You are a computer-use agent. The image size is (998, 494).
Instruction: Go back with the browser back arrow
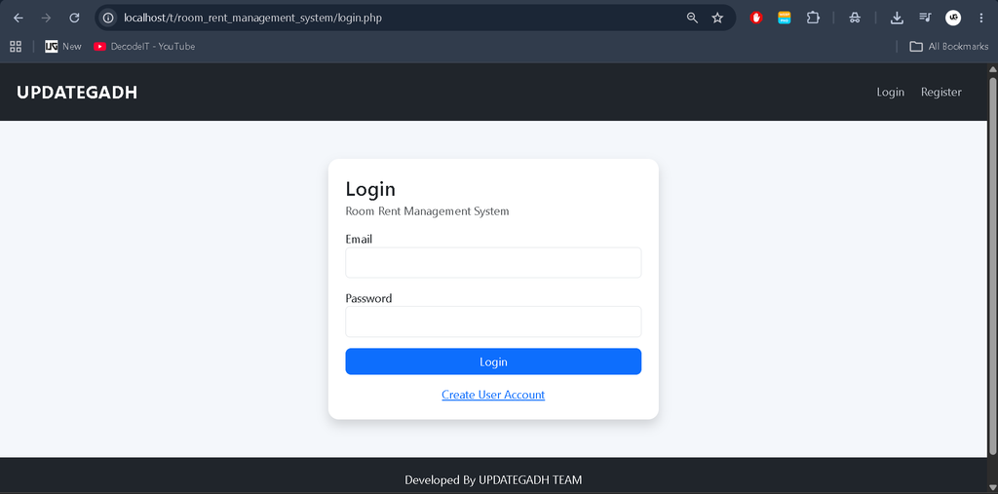click(19, 18)
